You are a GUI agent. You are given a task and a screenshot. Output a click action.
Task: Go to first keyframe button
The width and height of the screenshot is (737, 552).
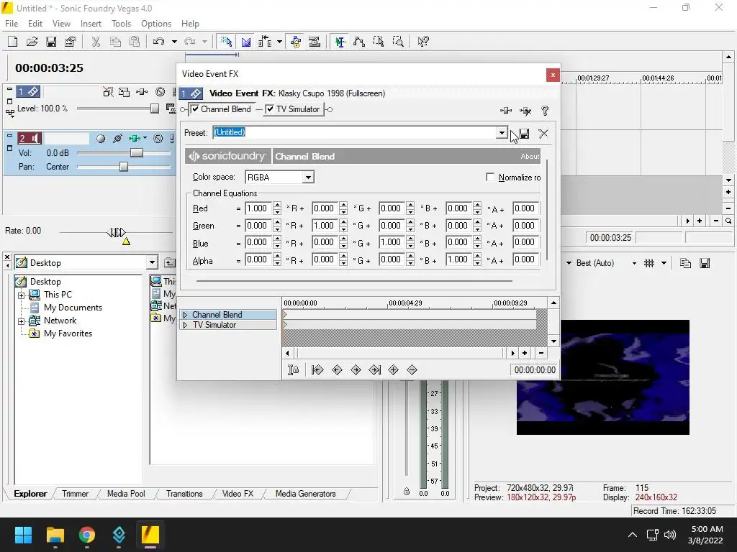(317, 370)
